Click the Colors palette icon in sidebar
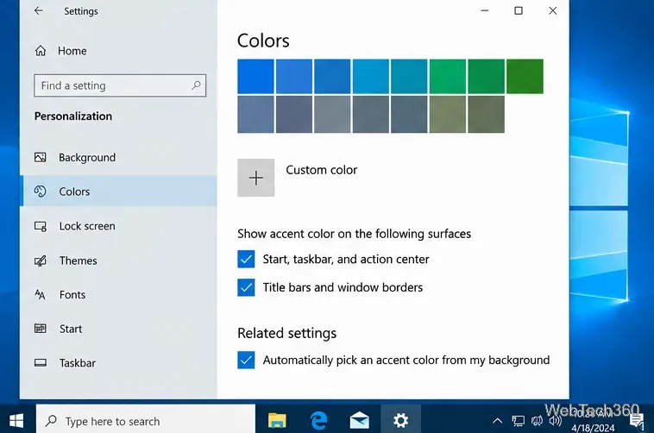Image resolution: width=654 pixels, height=433 pixels. (x=40, y=191)
